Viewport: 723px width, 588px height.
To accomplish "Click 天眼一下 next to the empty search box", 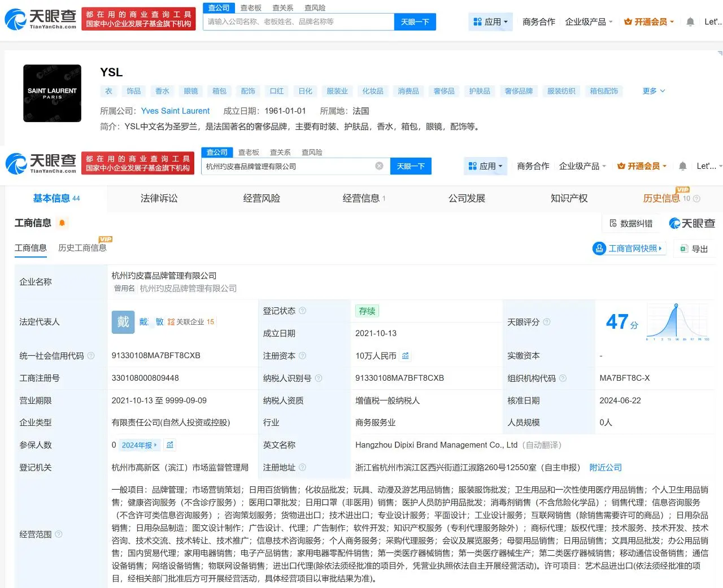I will tap(415, 22).
